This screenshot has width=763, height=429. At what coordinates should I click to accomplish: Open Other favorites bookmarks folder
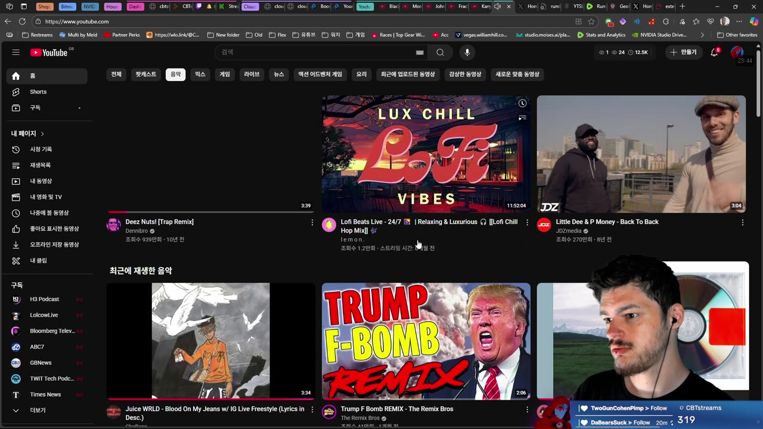(737, 35)
